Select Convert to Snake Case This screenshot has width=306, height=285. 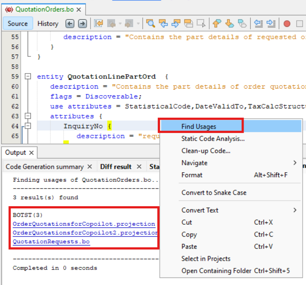pyautogui.click(x=231, y=192)
